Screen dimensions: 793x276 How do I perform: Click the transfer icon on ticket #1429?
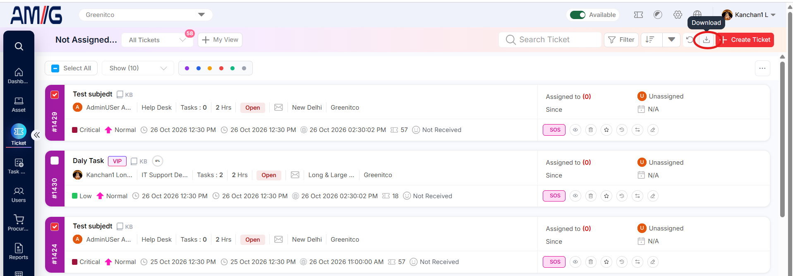[637, 130]
